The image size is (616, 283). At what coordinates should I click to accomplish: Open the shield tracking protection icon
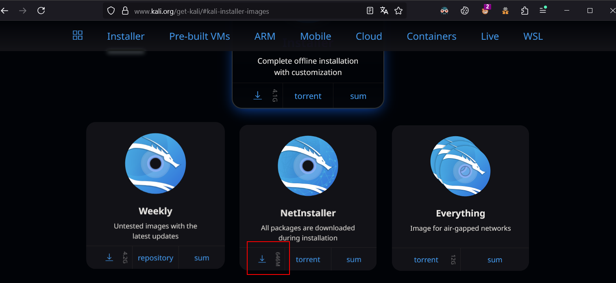pos(111,11)
